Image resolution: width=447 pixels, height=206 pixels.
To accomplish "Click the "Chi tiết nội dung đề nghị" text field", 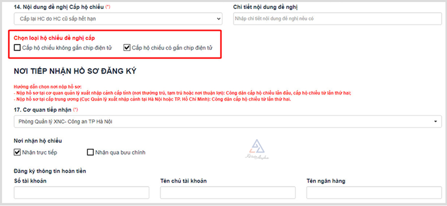I will click(337, 19).
